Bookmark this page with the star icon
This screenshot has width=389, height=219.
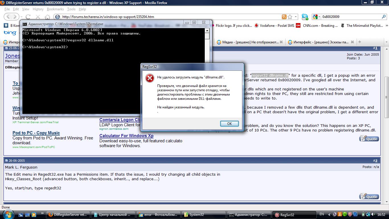coord(290,17)
